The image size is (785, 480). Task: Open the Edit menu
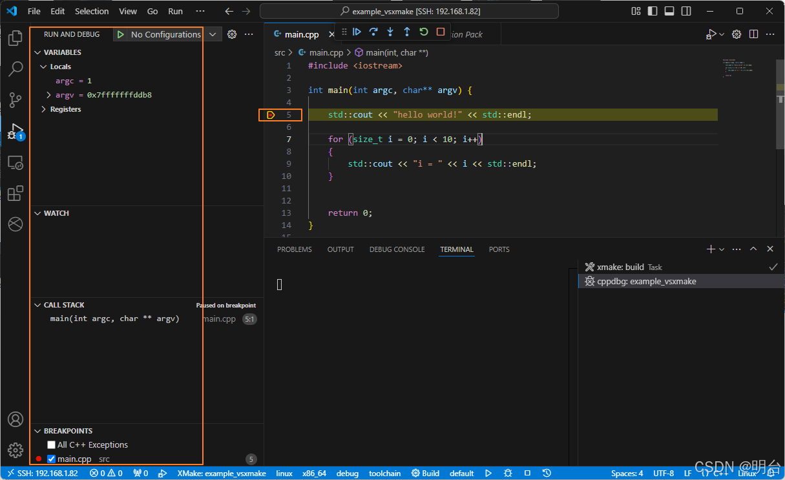pos(58,11)
